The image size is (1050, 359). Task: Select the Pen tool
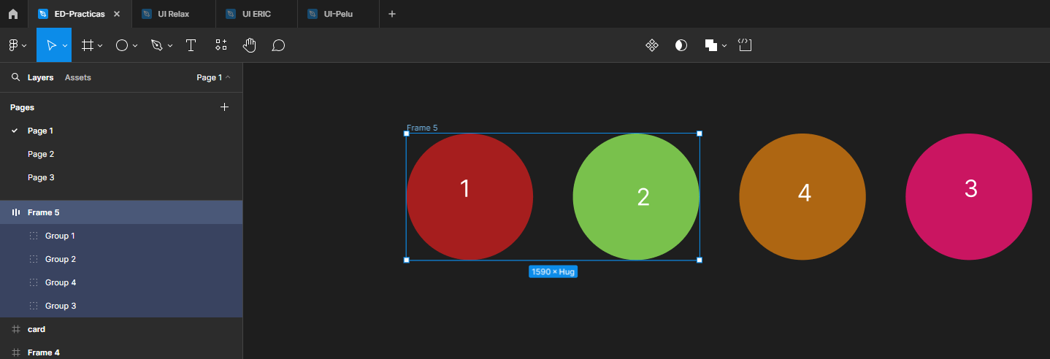tap(156, 45)
